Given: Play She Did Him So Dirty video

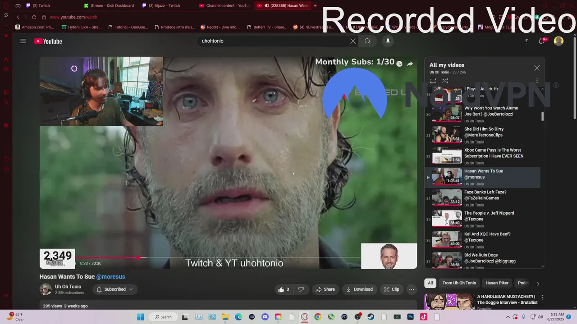Looking at the screenshot, I should [482, 135].
